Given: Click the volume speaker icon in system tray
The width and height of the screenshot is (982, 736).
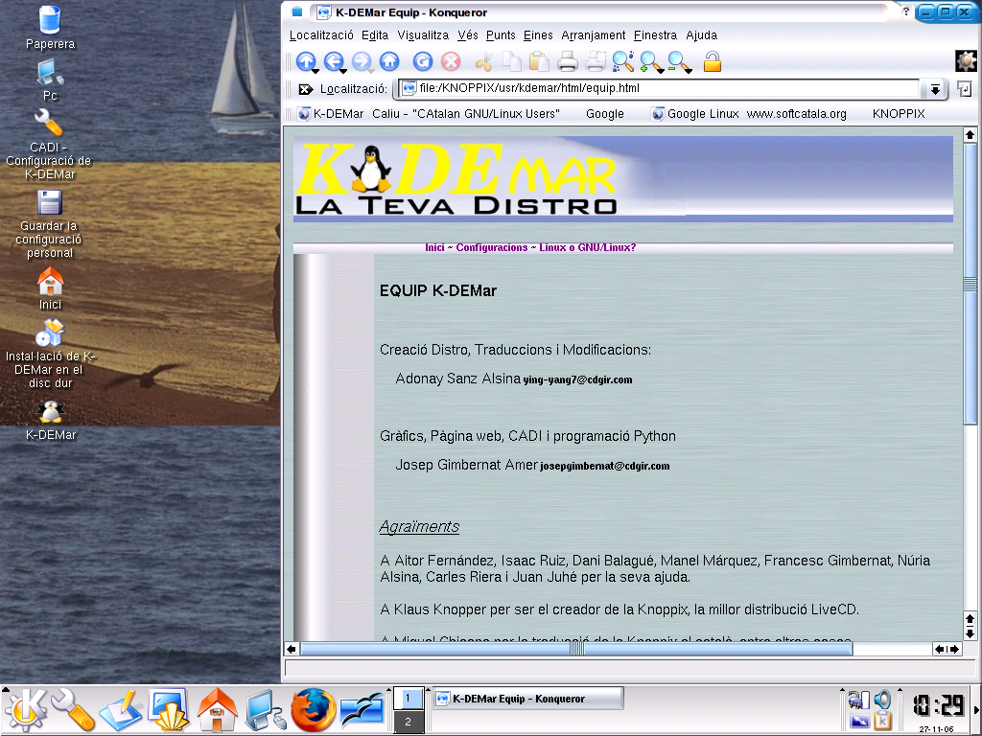Looking at the screenshot, I should point(882,699).
